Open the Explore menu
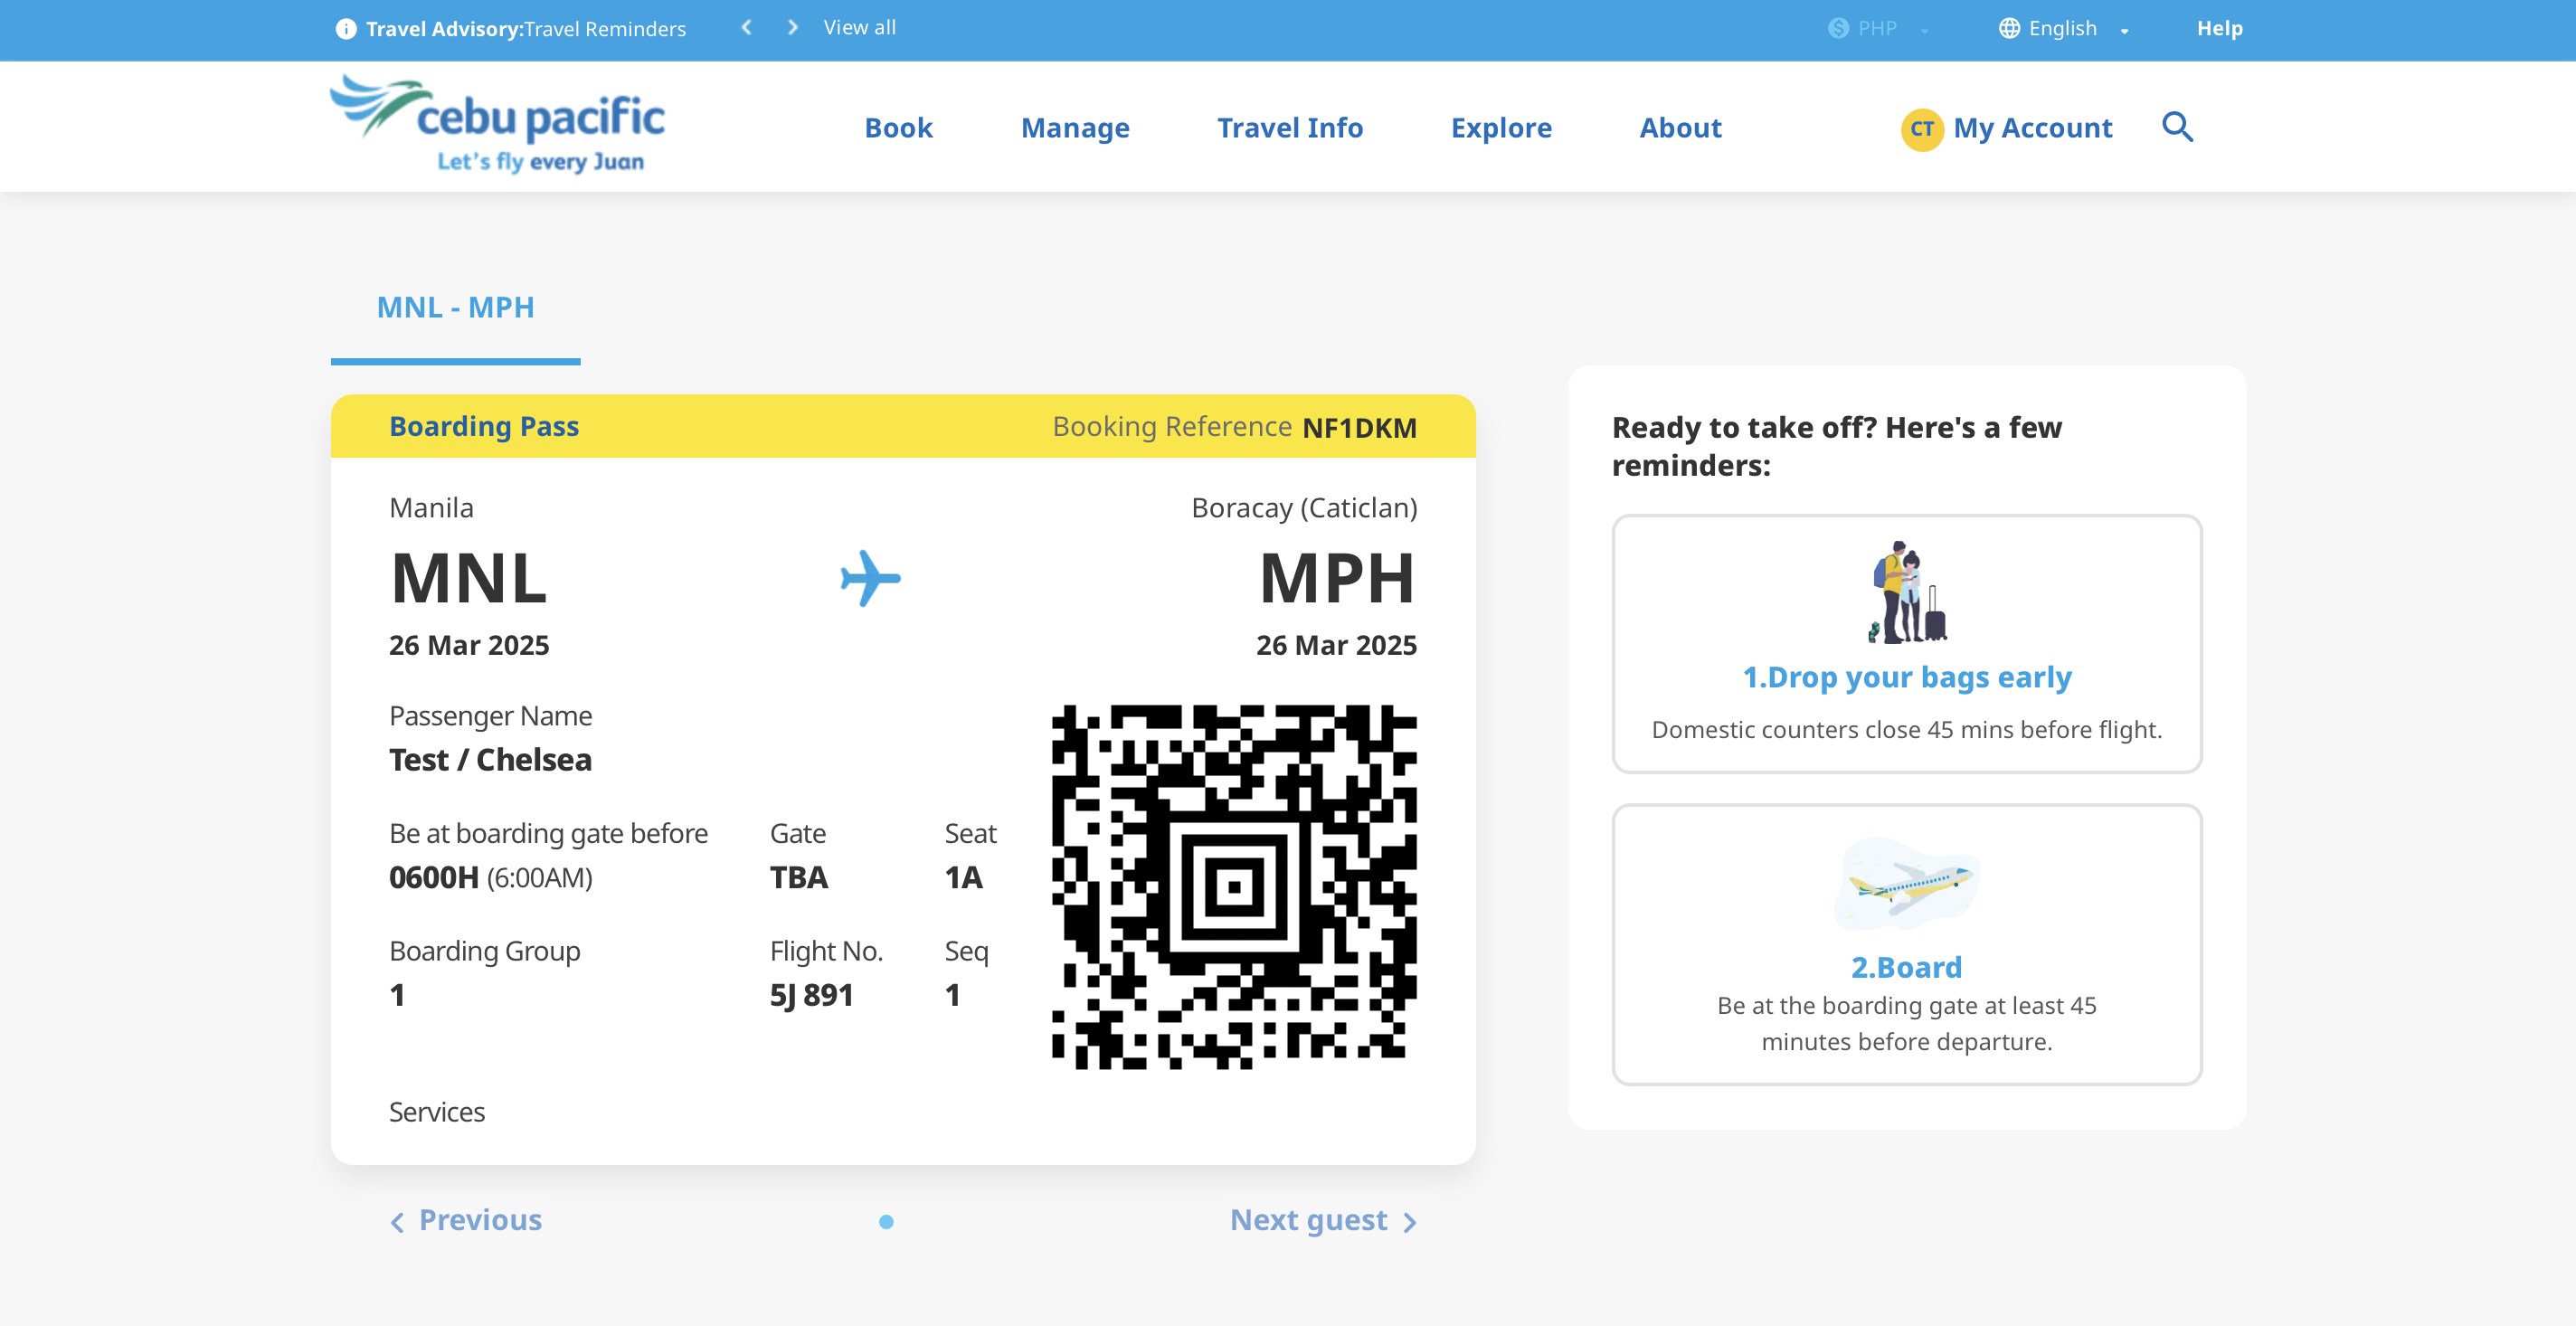 [x=1501, y=128]
